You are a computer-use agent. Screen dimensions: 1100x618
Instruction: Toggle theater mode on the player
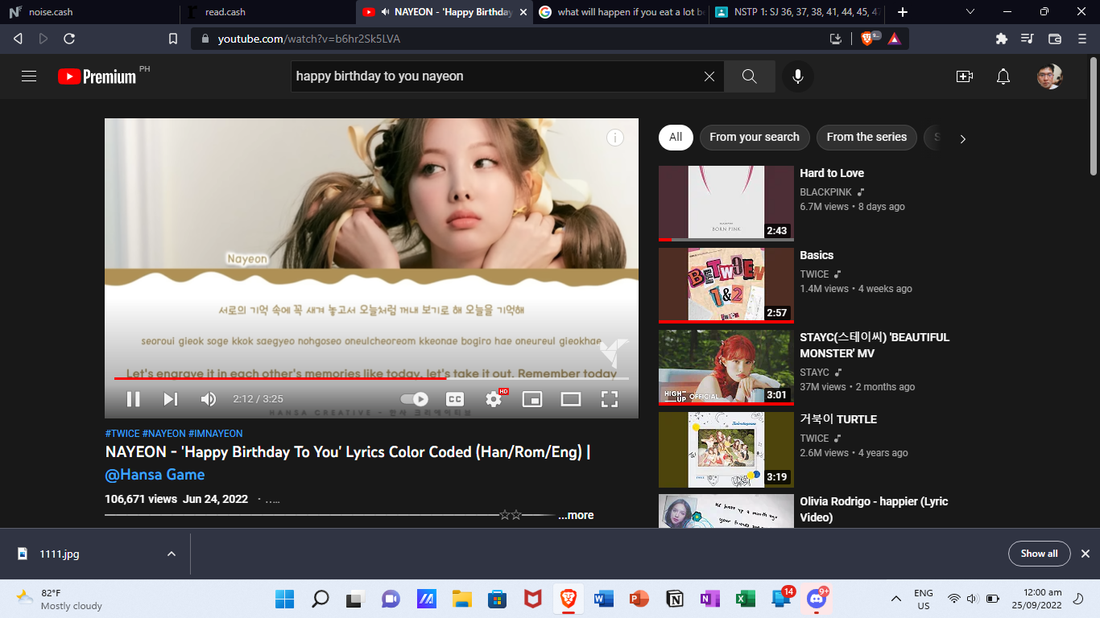pos(571,399)
